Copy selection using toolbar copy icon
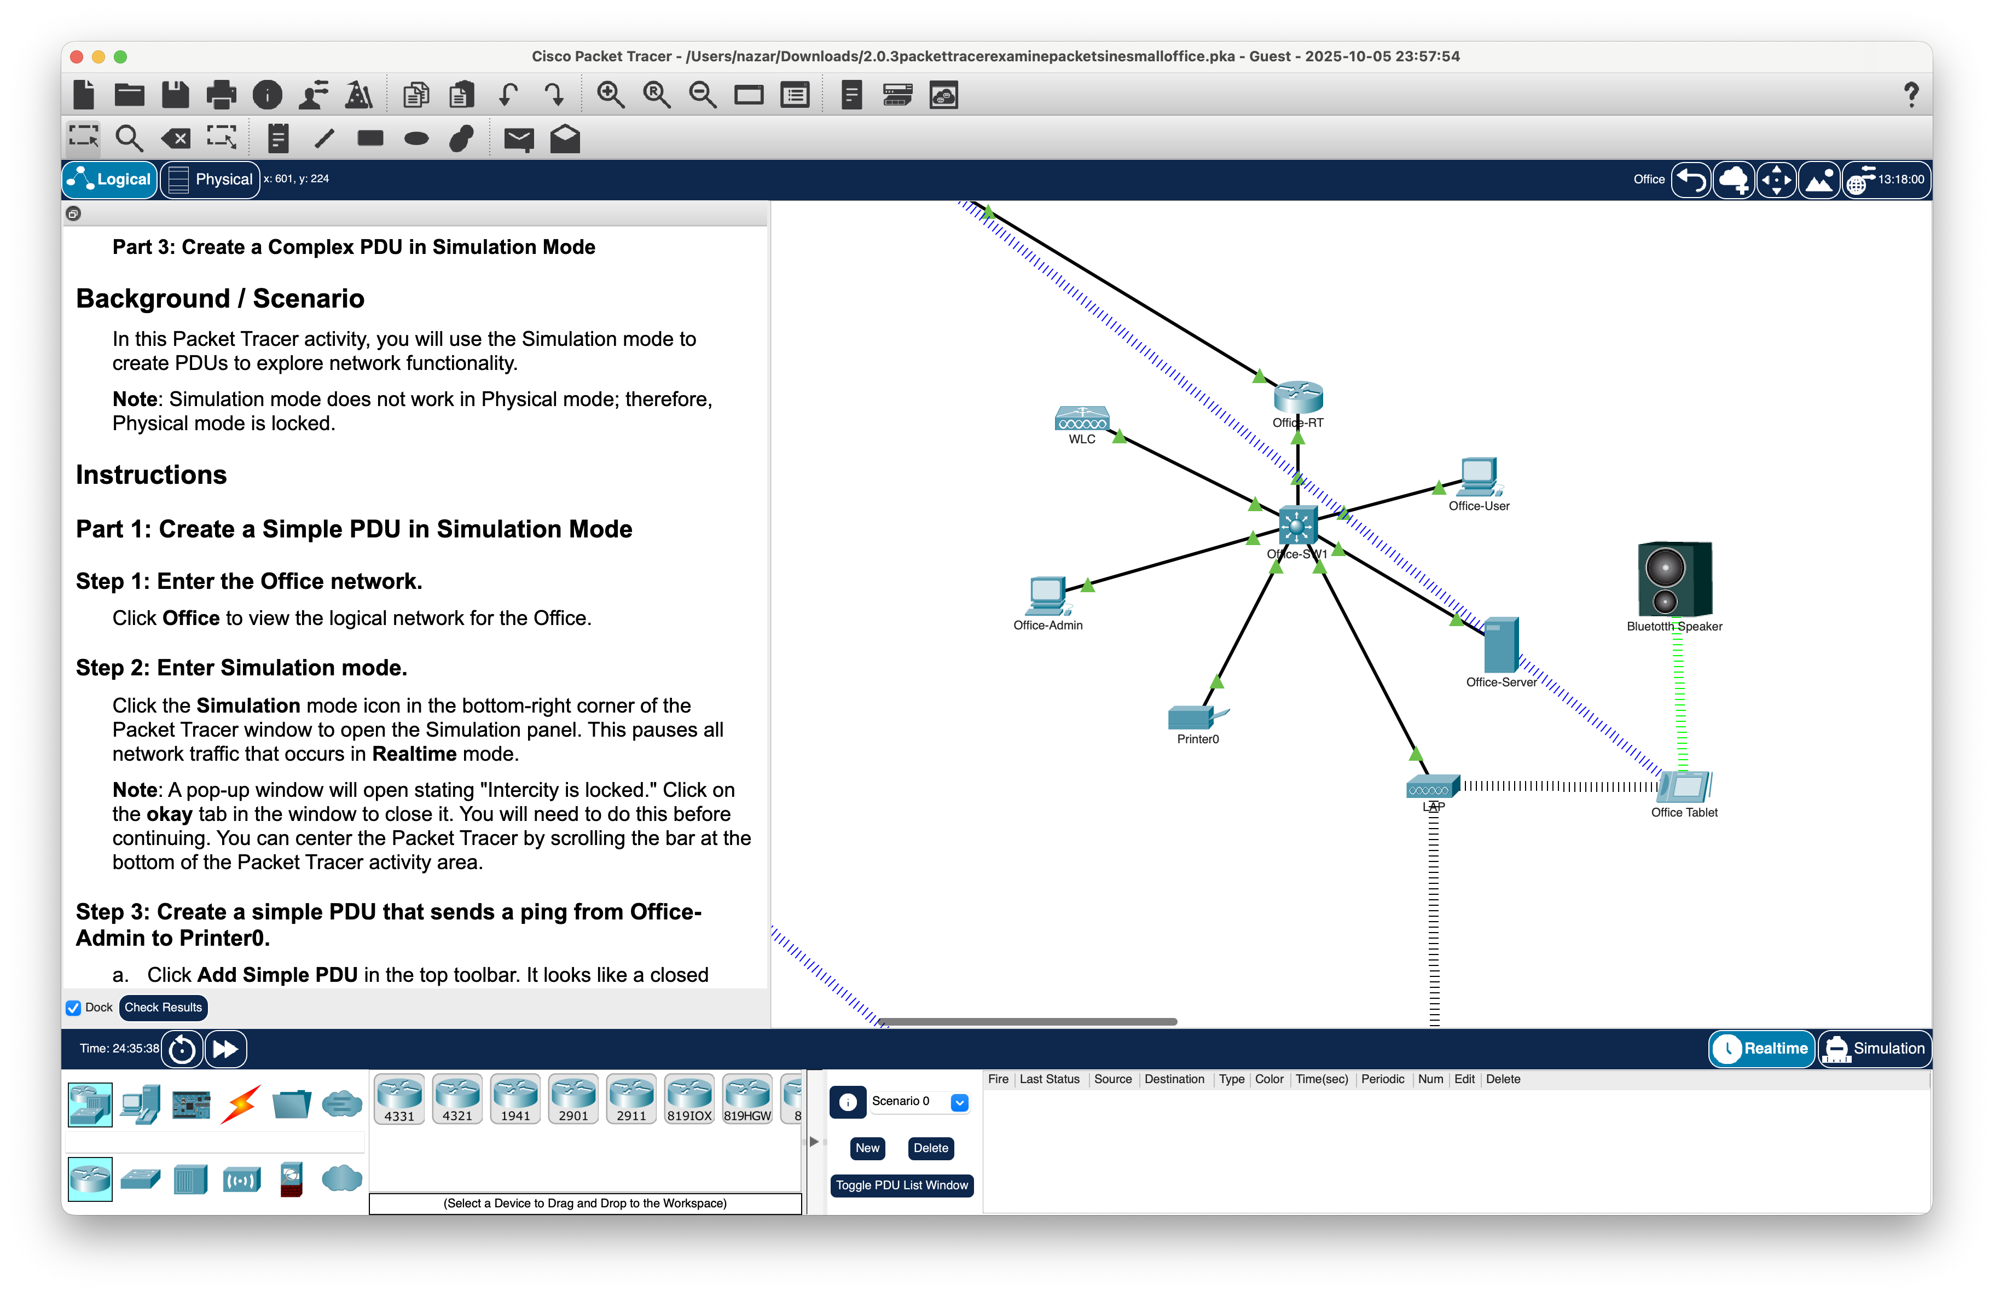The width and height of the screenshot is (1994, 1296). [415, 95]
